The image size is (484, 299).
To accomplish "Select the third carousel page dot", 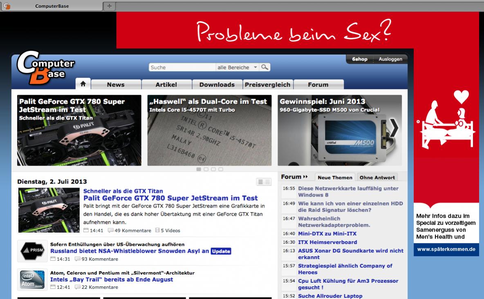I will (x=213, y=169).
